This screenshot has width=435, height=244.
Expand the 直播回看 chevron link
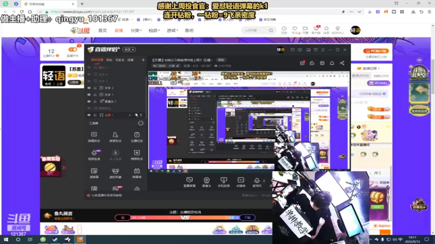pyautogui.click(x=378, y=68)
